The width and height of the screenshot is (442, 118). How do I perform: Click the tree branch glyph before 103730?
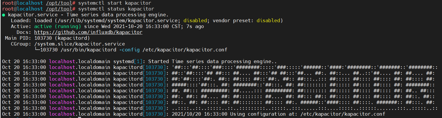pyautogui.click(x=37, y=50)
